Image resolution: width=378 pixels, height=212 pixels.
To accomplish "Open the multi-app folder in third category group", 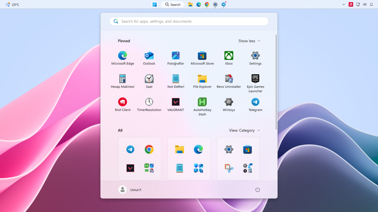I will (x=247, y=168).
